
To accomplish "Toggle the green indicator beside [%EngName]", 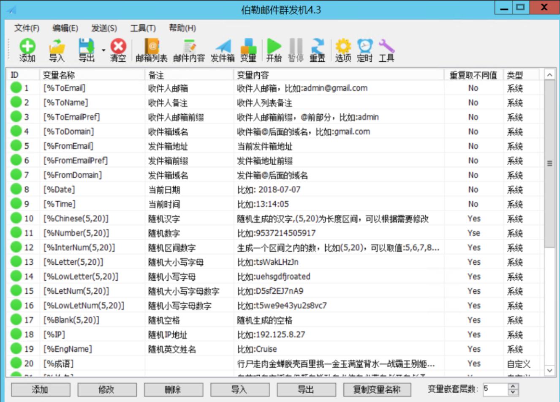I will point(16,348).
